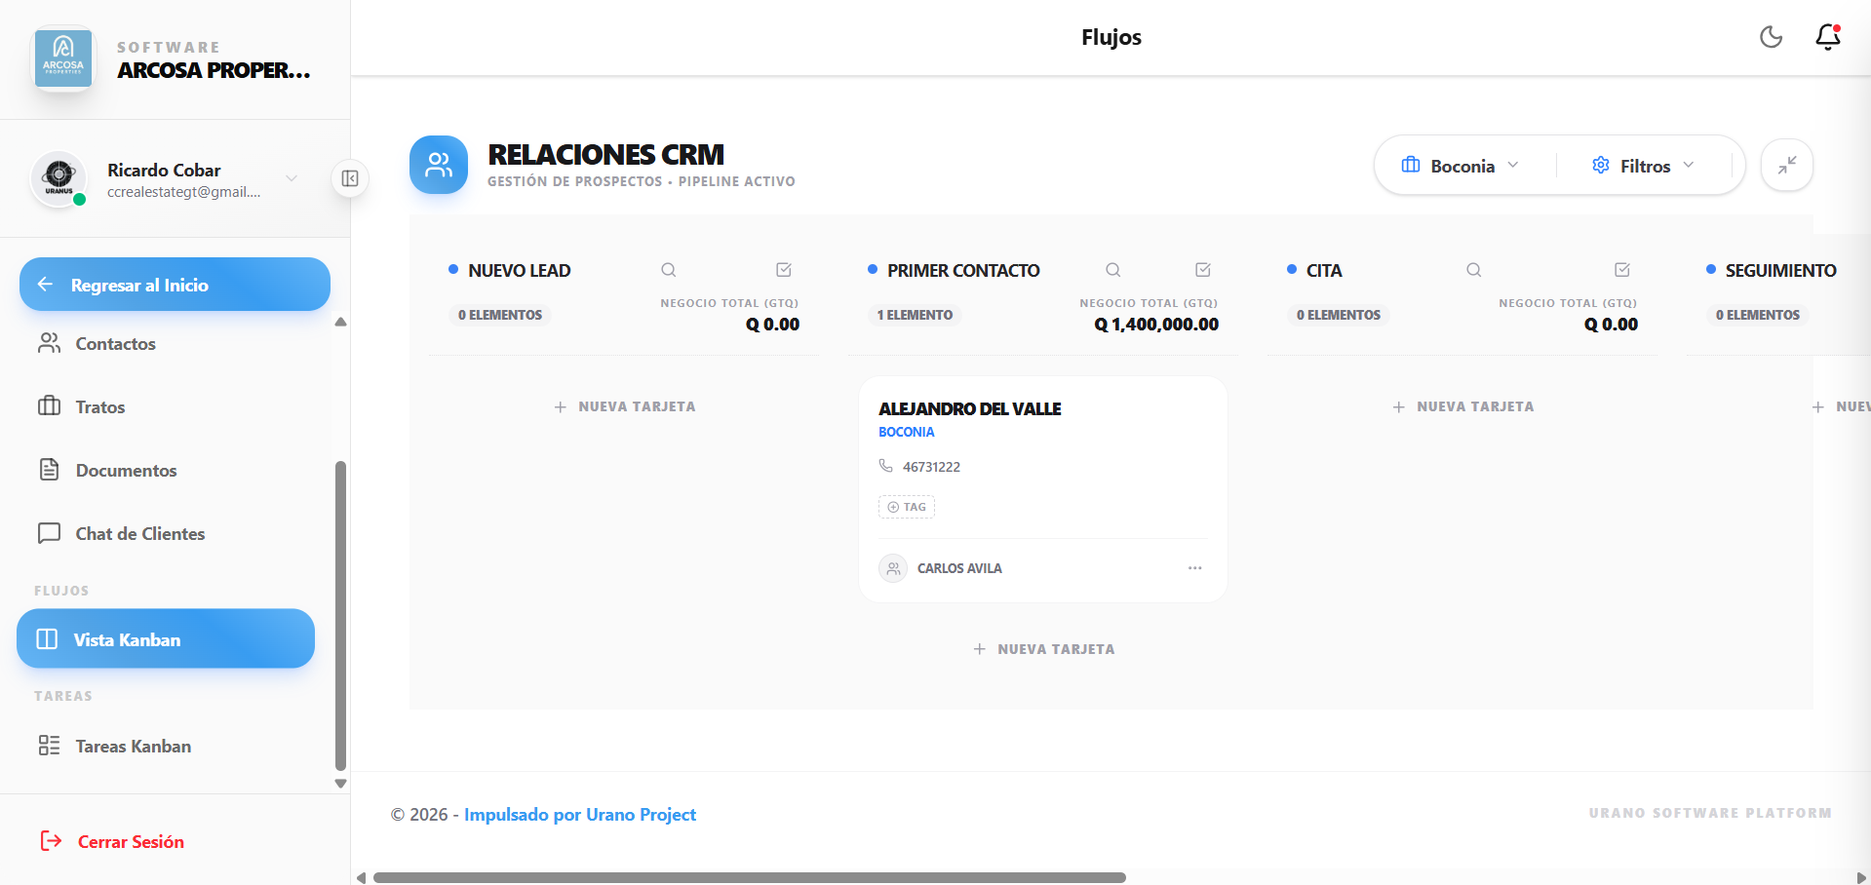Open Ricardo Cobar's profile menu

[x=291, y=178]
